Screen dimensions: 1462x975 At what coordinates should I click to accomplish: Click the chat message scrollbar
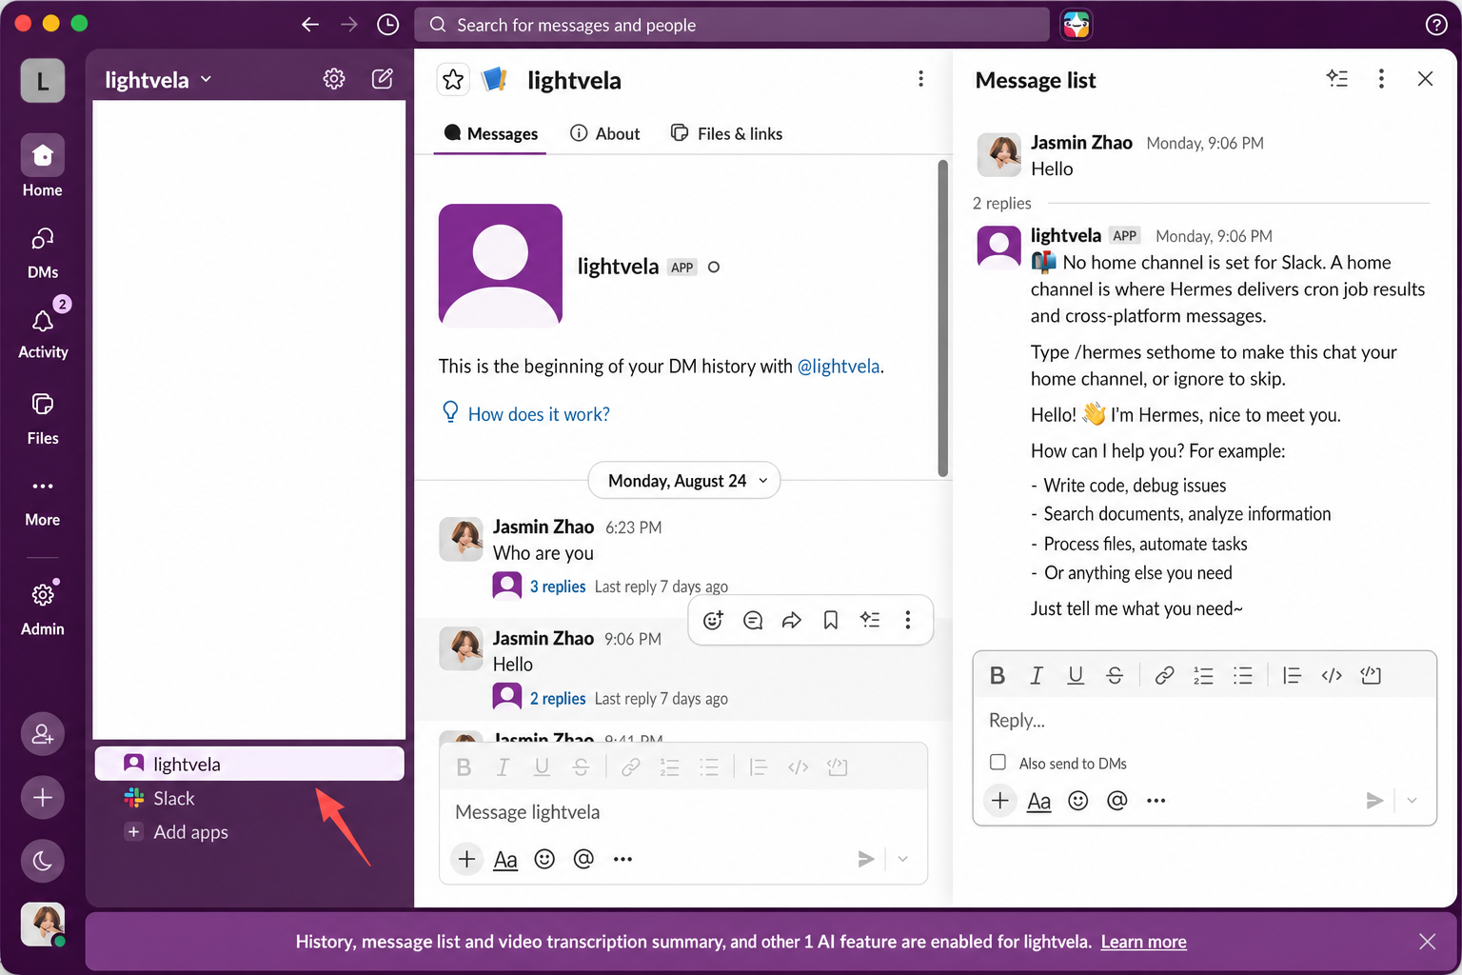click(943, 318)
